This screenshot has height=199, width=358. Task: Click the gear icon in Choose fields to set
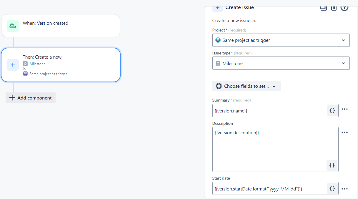[219, 86]
